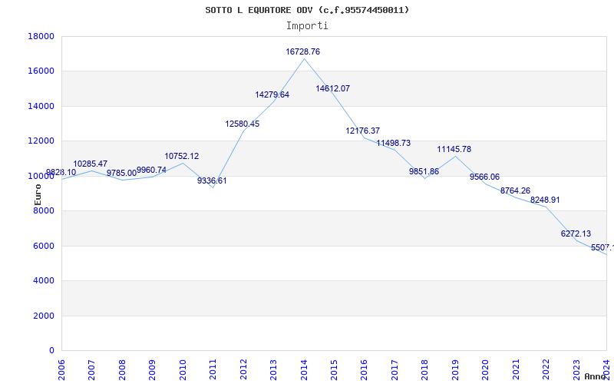The image size is (614, 384).
Task: Click the chart title SOTTO L EQUATORE ODV
Action: (x=307, y=10)
